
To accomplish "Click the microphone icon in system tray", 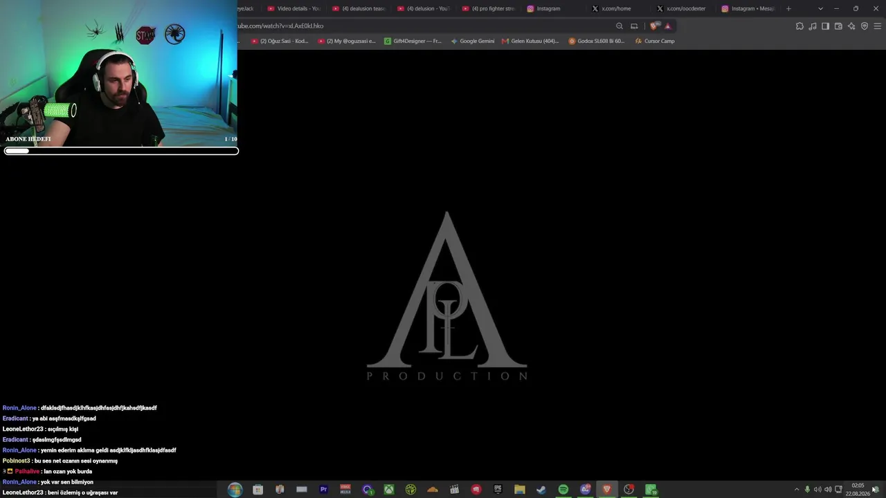I will point(807,490).
